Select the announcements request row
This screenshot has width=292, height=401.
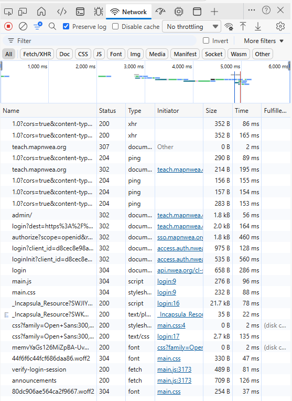click(x=145, y=381)
